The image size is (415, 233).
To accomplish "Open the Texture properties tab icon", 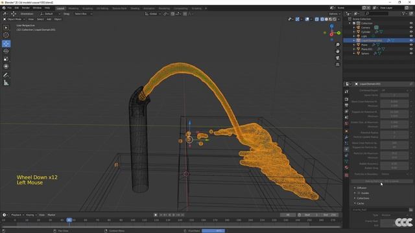I will click(346, 175).
